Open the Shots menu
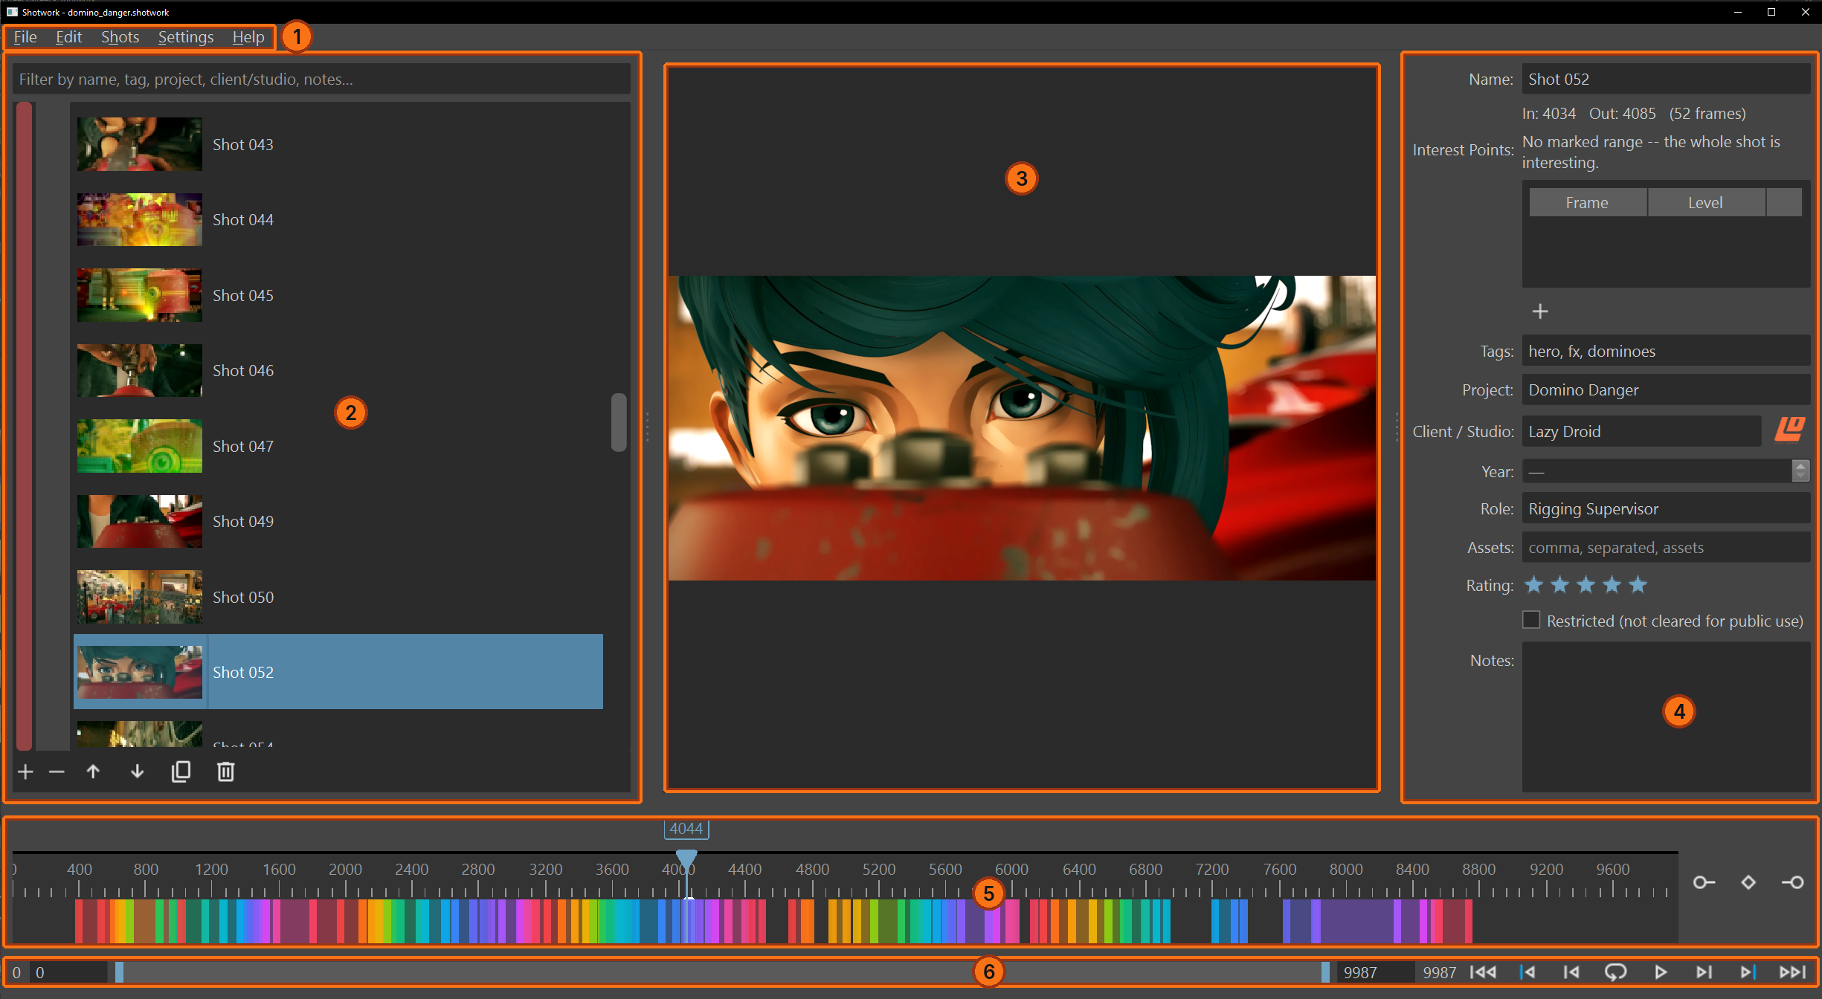Screen dimensions: 1822x999 [120, 37]
